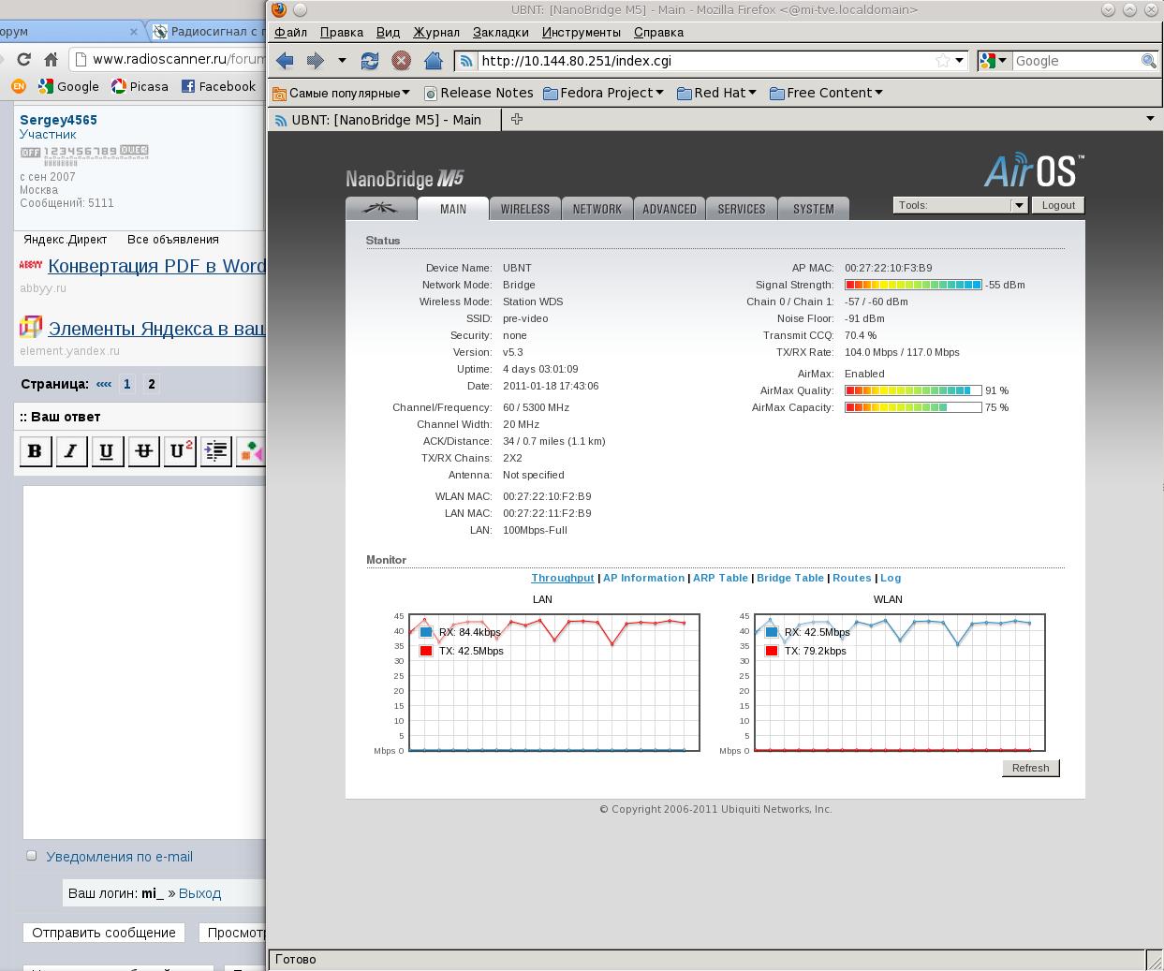1164x971 pixels.
Task: Switch to NETWORK tab
Action: point(597,208)
